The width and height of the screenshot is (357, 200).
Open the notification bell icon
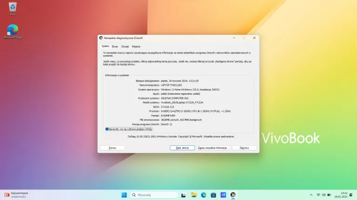tap(351, 195)
